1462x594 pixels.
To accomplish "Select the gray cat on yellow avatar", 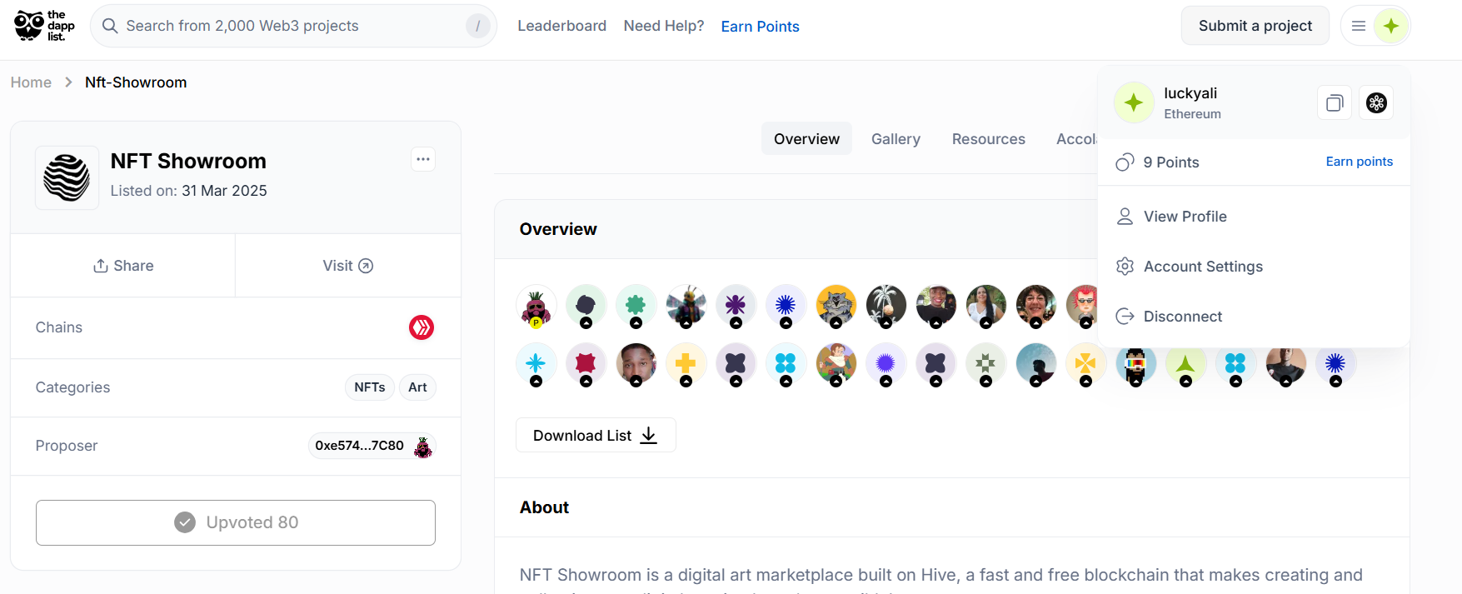I will [x=836, y=306].
